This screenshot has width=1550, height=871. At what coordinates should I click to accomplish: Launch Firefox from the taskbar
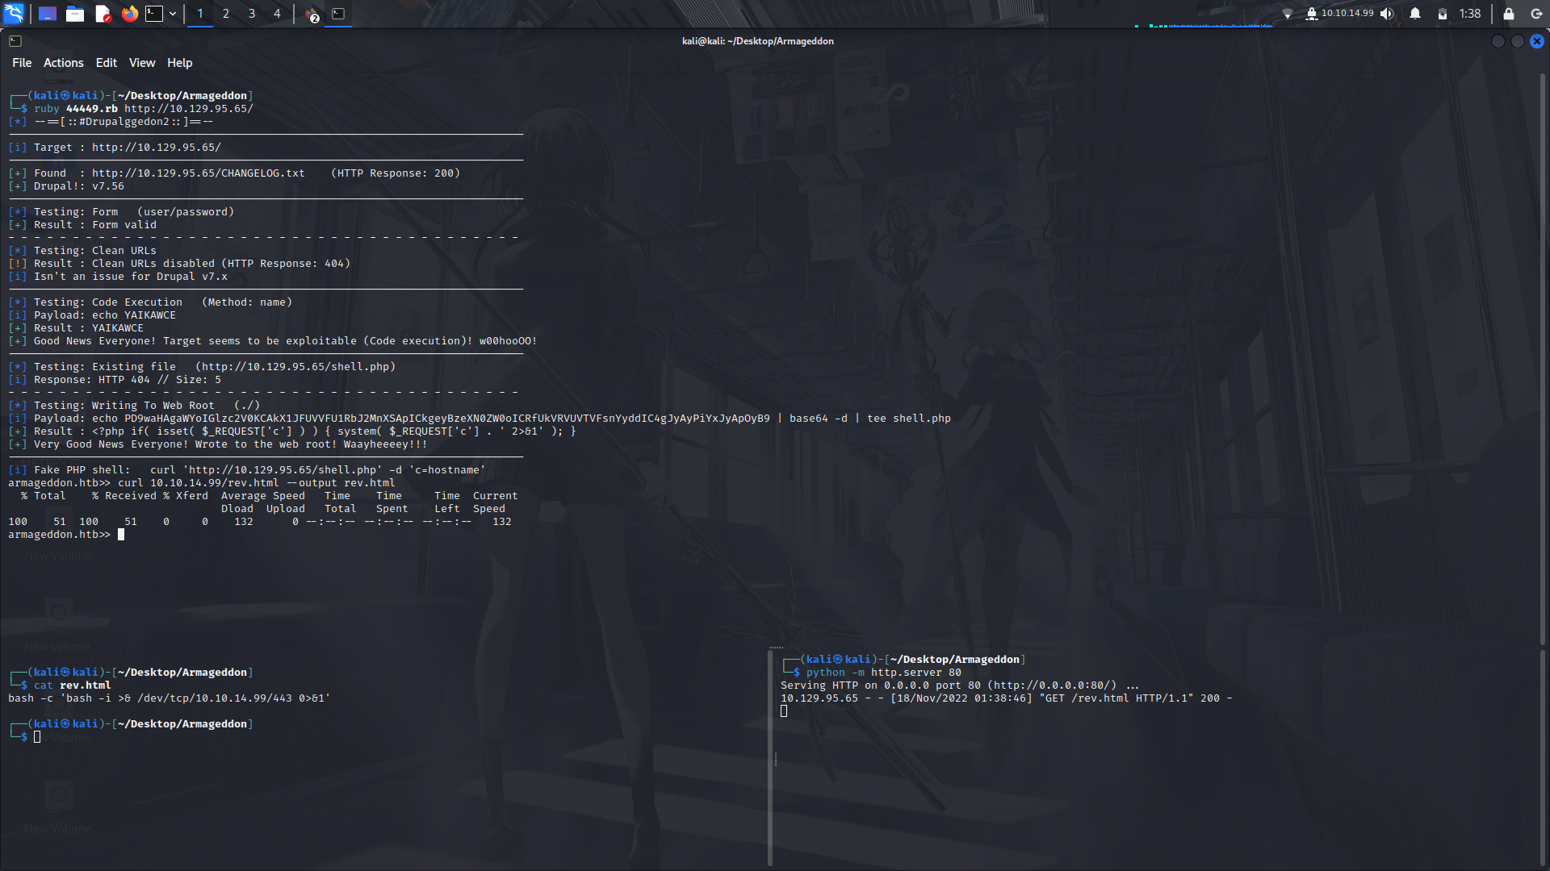click(x=130, y=14)
